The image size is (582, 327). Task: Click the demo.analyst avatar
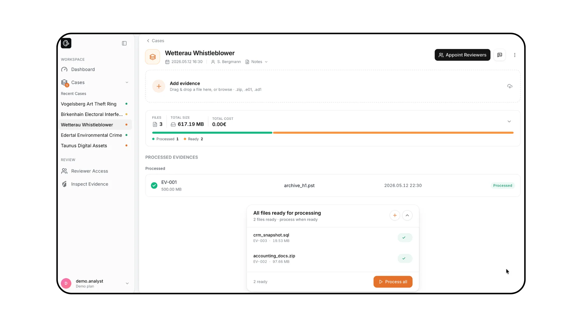66,283
